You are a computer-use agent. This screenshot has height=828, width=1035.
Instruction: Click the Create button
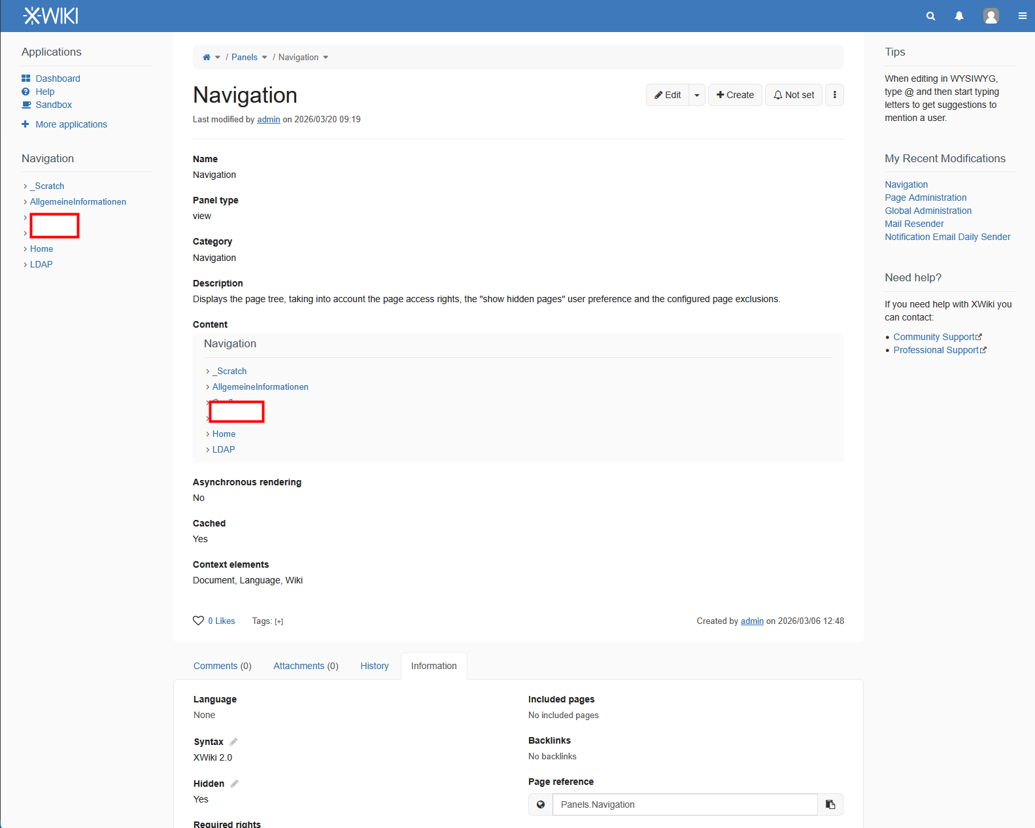[x=735, y=95]
